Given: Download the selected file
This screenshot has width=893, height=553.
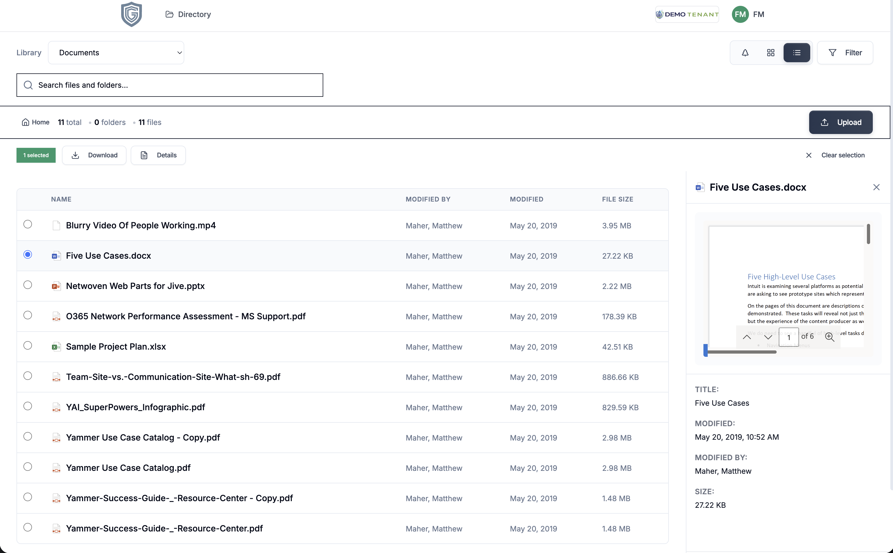Looking at the screenshot, I should tap(94, 155).
